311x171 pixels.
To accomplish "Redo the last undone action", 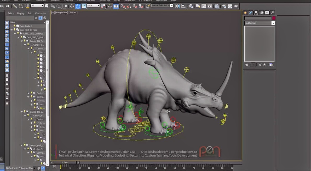I will (x=8, y=6).
